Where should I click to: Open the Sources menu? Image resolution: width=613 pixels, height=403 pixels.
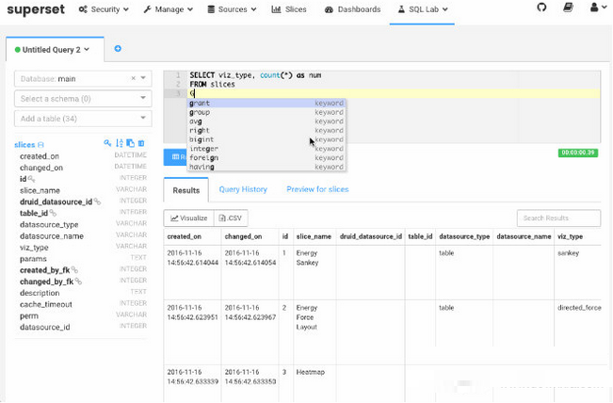click(232, 9)
